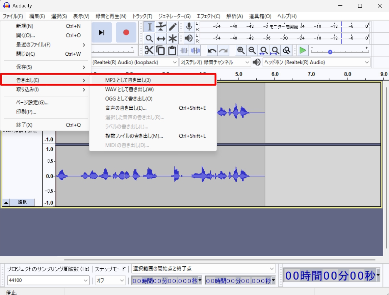Select the Draw tool
The image size is (389, 295).
point(172,27)
